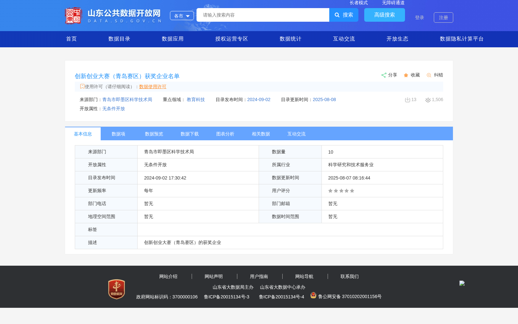The image size is (518, 324).
Task: Click the 分享 share label
Action: point(393,75)
